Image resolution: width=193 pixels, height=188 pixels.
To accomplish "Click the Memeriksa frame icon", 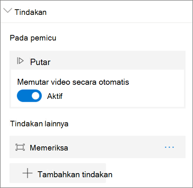I will (x=20, y=147).
